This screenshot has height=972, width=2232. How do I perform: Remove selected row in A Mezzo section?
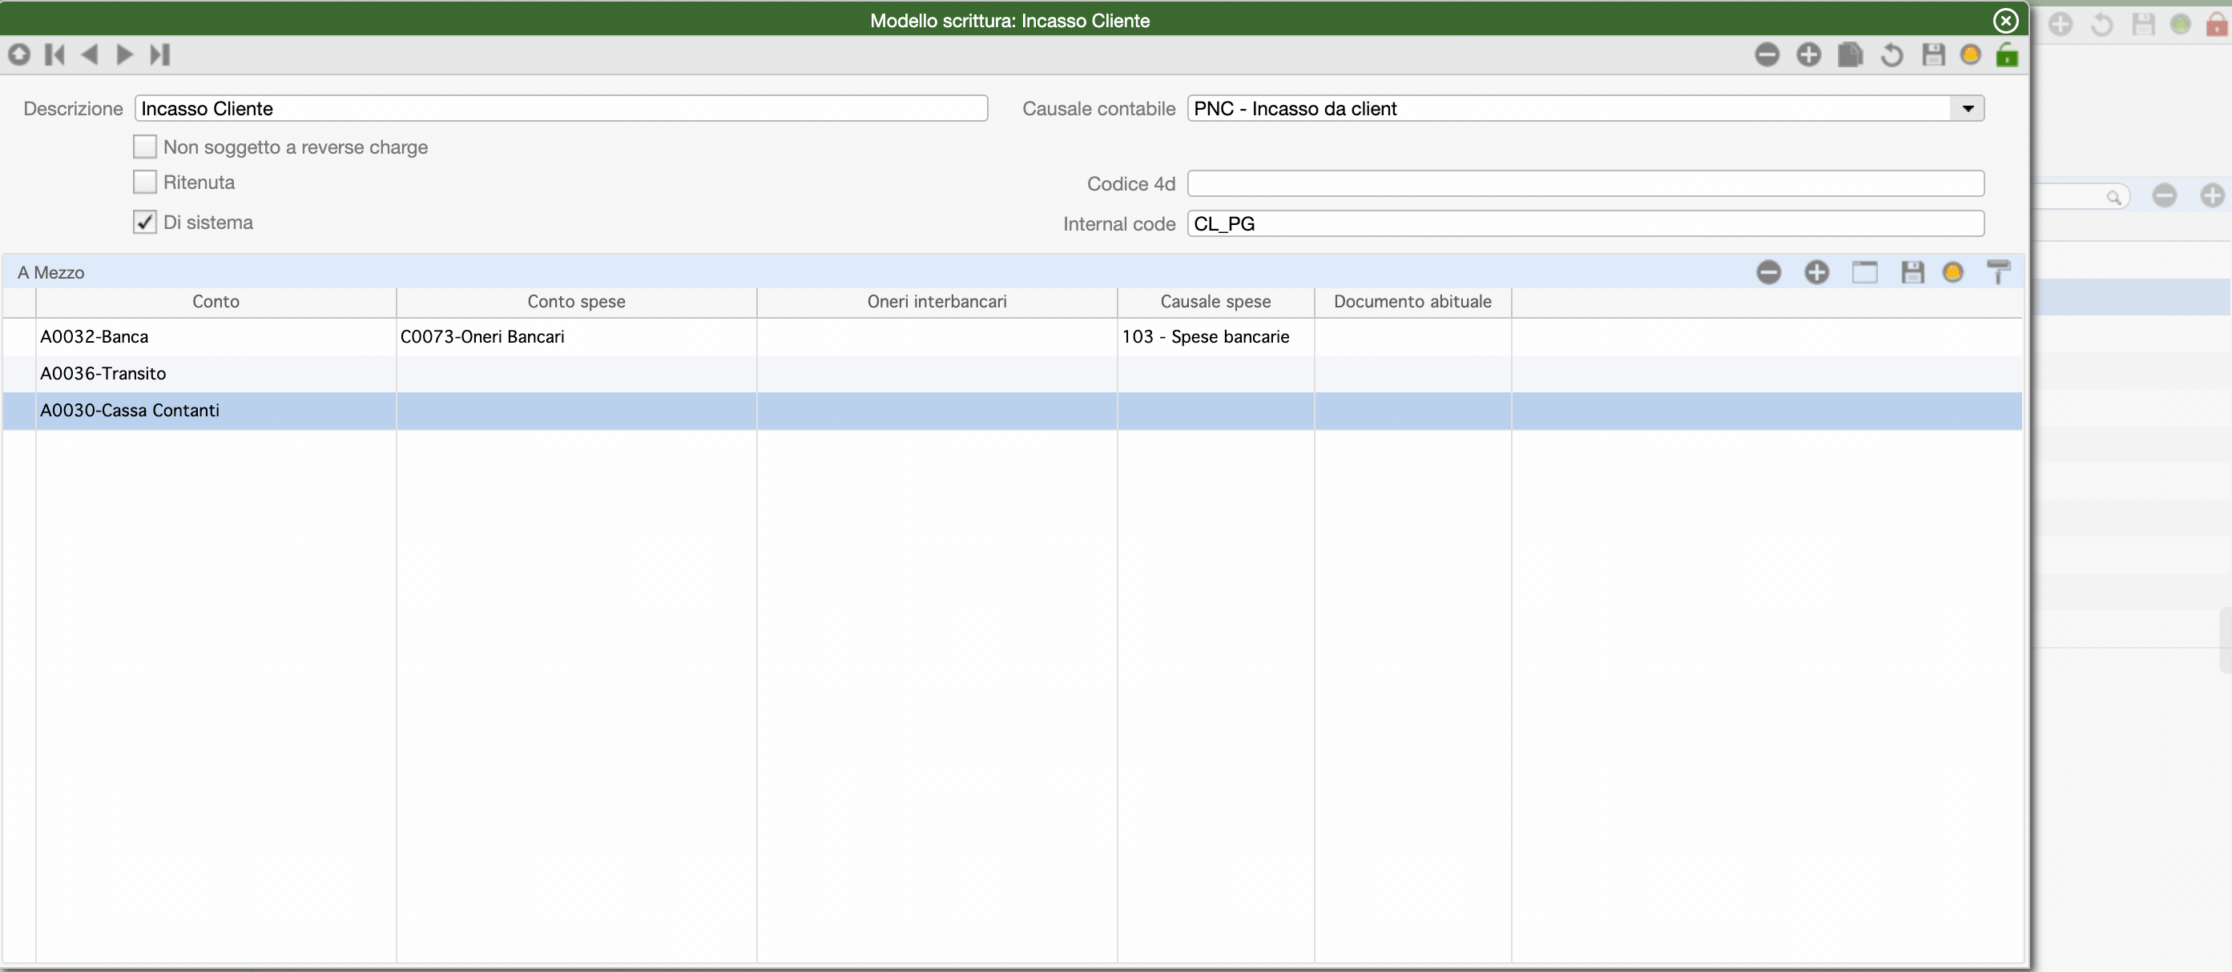coord(1768,272)
